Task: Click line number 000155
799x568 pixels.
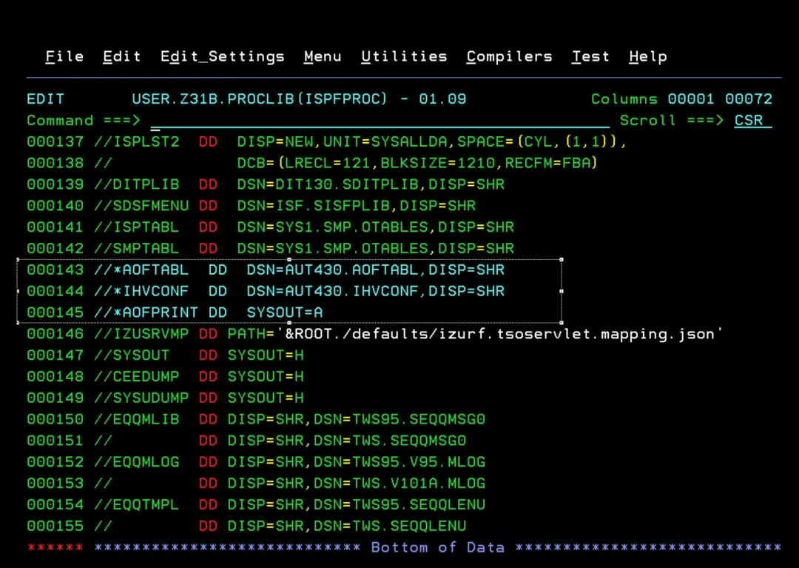Action: [55, 527]
